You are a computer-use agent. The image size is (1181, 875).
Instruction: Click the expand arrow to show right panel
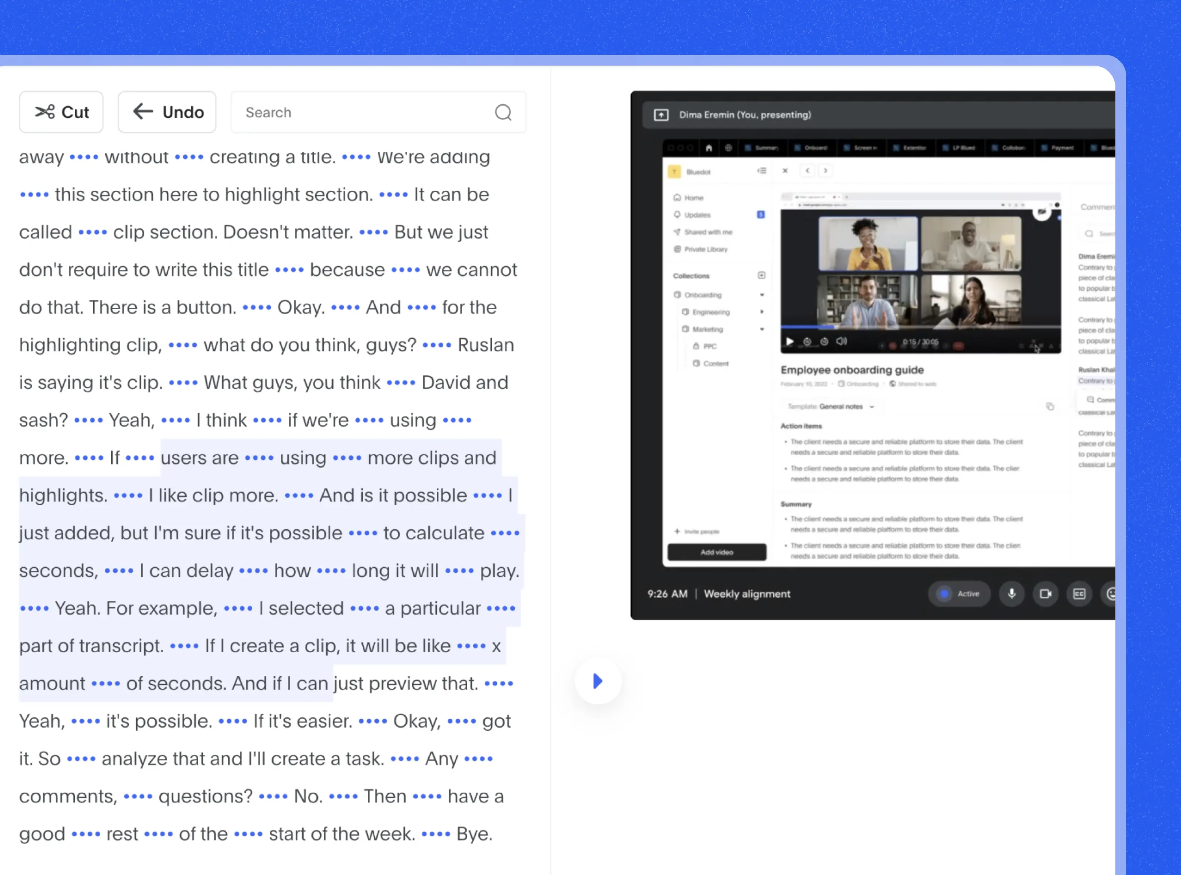pyautogui.click(x=598, y=682)
